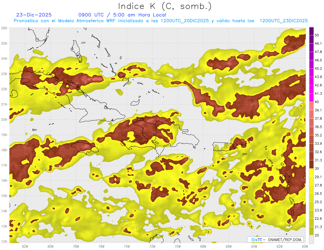This screenshot has width=324, height=250.
Task: Click the "70W" longitude axis label
Action: tap(178, 246)
